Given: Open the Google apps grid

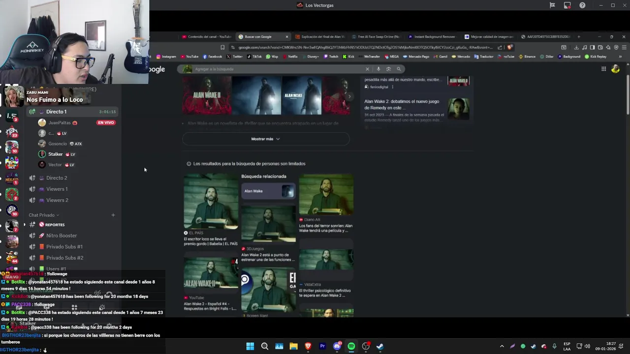Looking at the screenshot, I should coord(603,69).
